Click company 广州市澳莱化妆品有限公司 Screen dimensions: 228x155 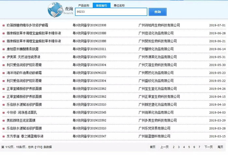[x=158, y=57]
